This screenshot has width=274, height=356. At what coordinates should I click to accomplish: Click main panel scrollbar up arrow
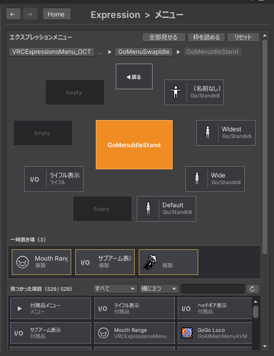pyautogui.click(x=265, y=35)
